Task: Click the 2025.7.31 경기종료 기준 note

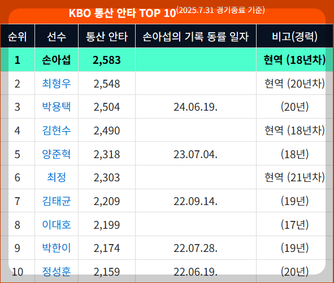Action: click(x=220, y=10)
